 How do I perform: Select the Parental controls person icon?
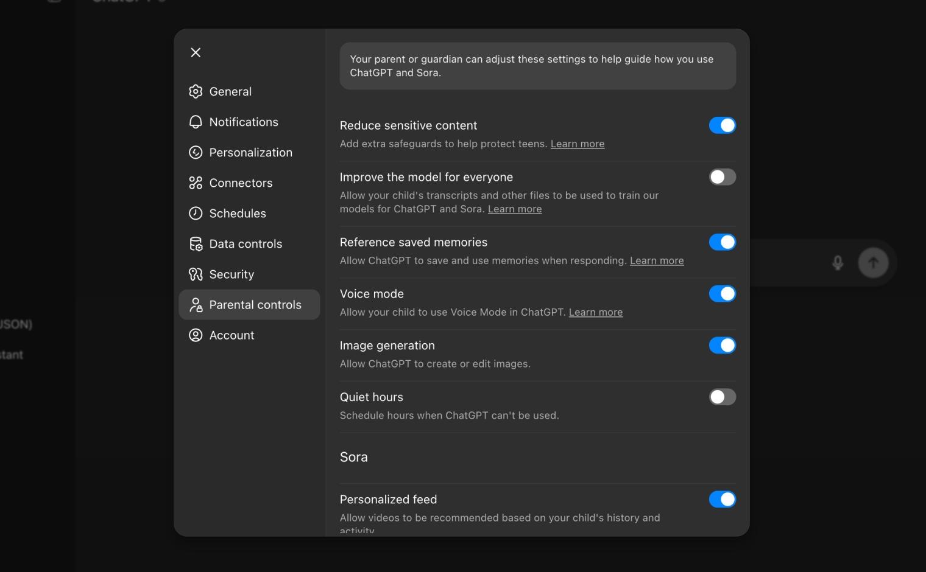(x=196, y=304)
